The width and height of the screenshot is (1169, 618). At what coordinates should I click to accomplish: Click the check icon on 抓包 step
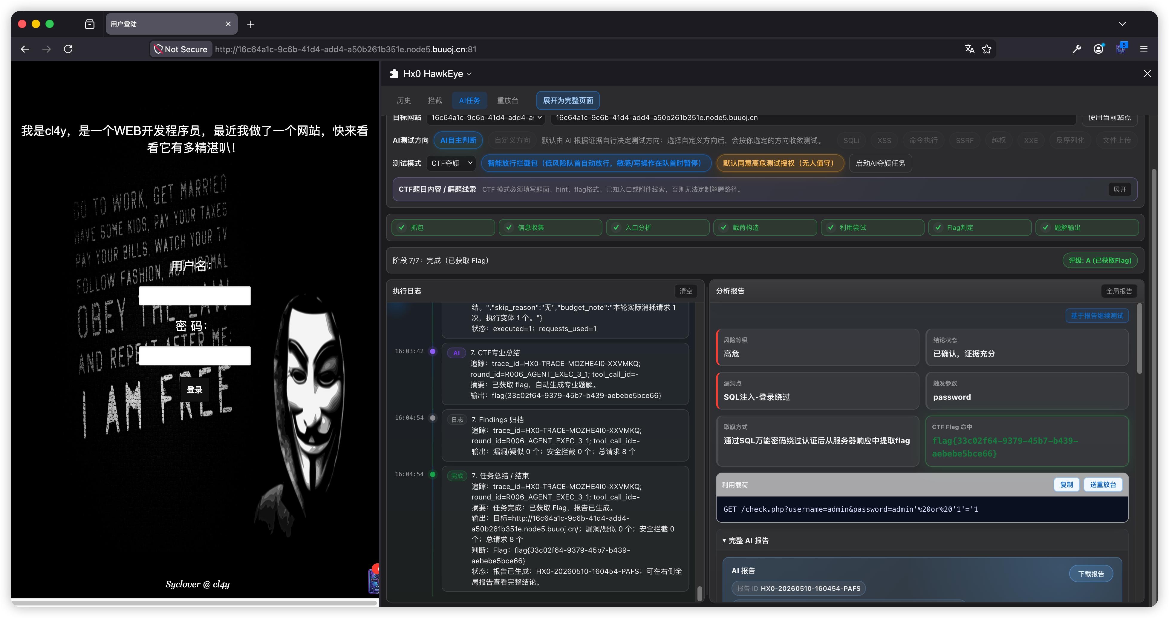402,227
